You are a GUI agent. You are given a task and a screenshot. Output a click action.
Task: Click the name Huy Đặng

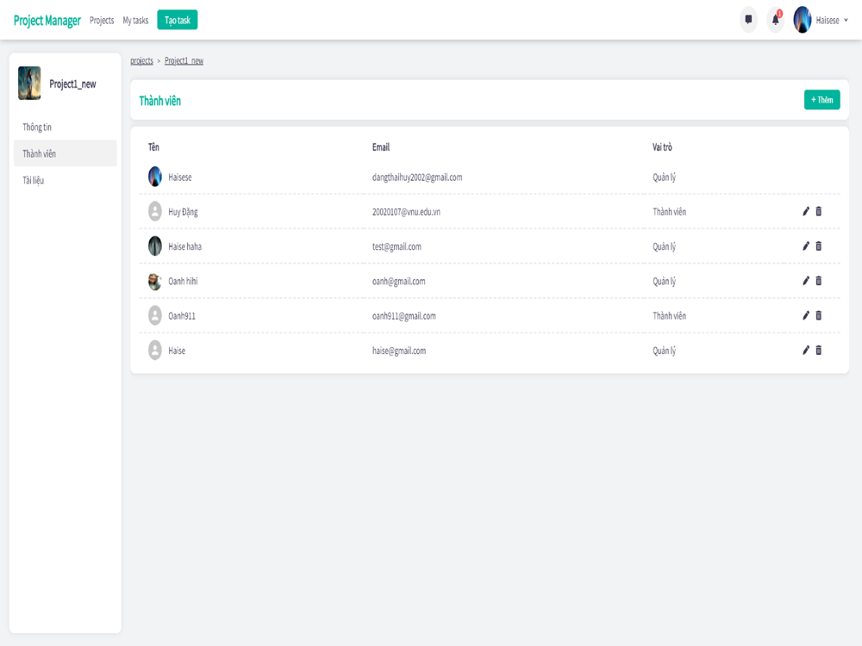pos(183,212)
